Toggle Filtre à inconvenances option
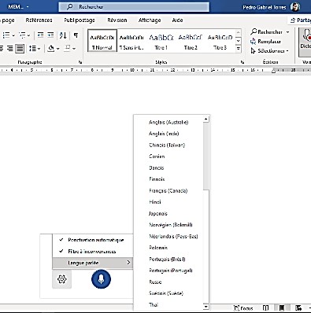Viewport: 311px width, 313px height. [x=93, y=252]
